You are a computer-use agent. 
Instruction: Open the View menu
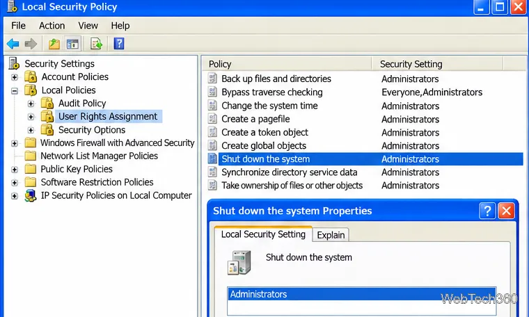coord(88,26)
